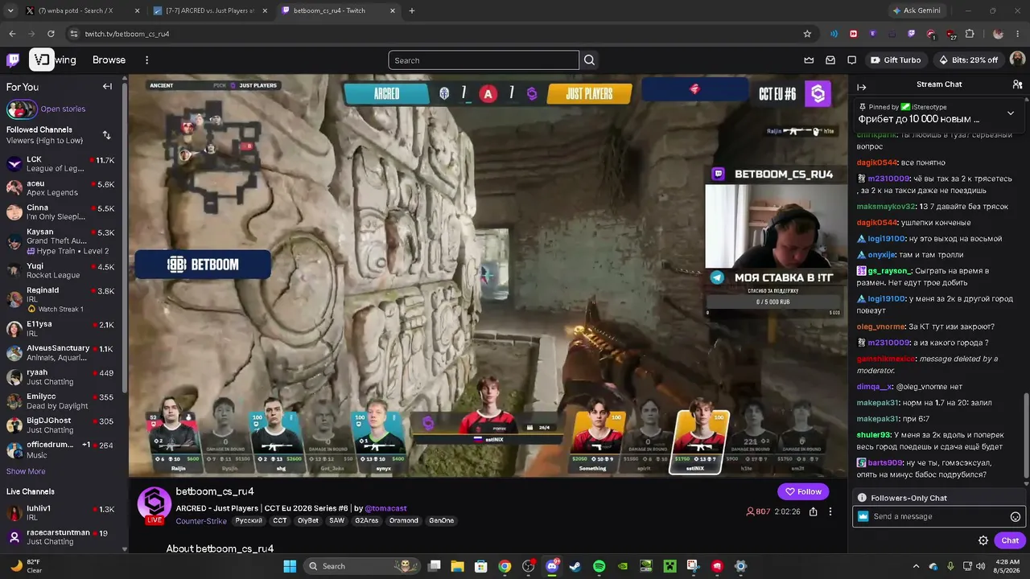Viewport: 1030px width, 579px height.
Task: Open the emote picker in chat
Action: [1016, 517]
